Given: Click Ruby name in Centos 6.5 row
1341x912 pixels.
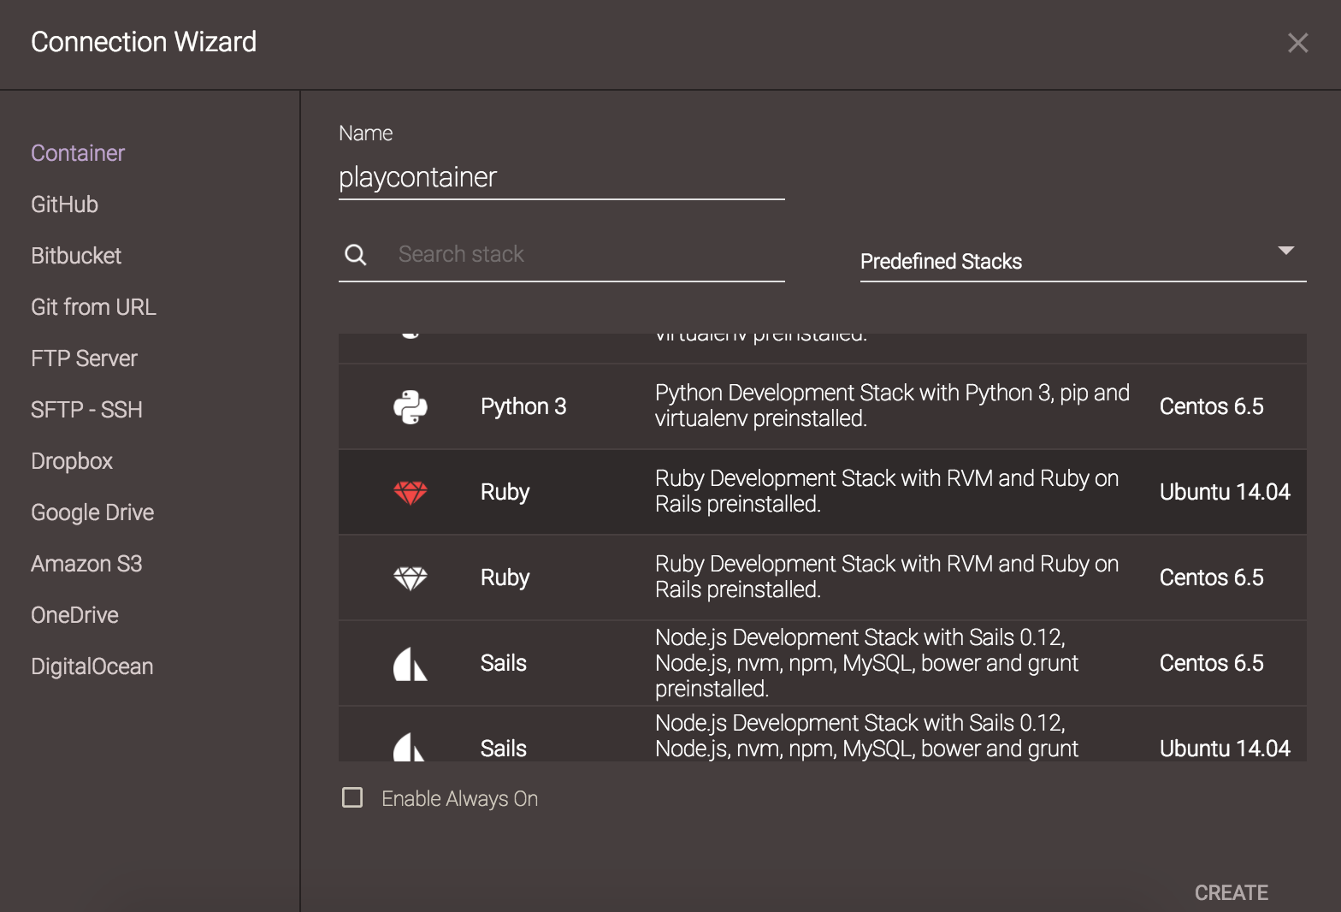Looking at the screenshot, I should click(x=505, y=577).
